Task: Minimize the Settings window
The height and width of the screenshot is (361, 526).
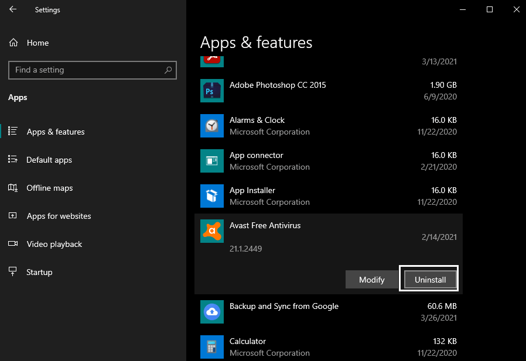Action: click(463, 9)
